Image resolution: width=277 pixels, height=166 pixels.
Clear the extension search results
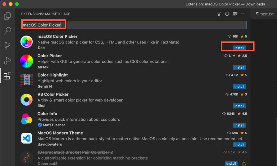click(x=235, y=14)
